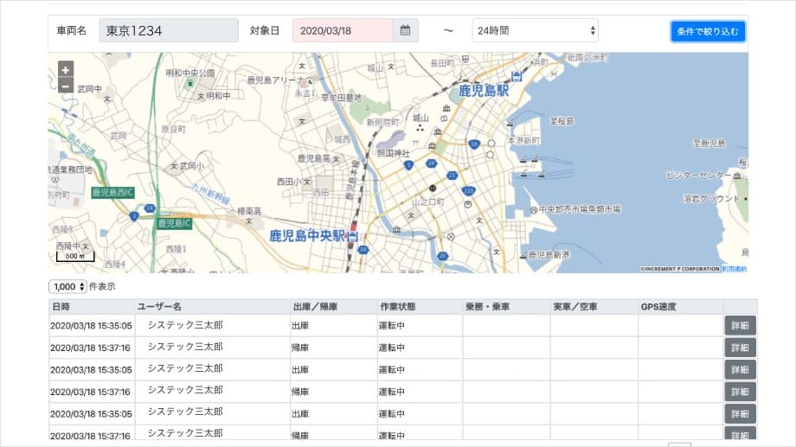This screenshot has width=796, height=447.
Task: Click the ユーザー名 column header
Action: tap(159, 307)
